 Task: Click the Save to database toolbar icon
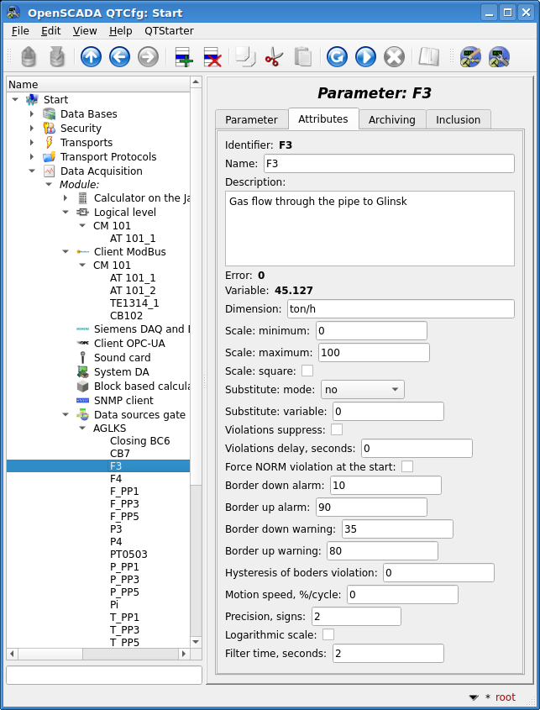pos(57,57)
